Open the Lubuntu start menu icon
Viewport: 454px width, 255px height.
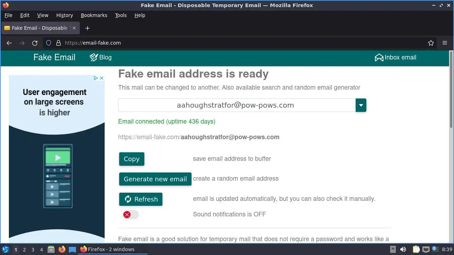click(x=5, y=249)
